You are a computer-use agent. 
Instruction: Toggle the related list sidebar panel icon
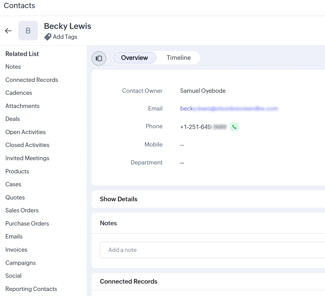(99, 58)
